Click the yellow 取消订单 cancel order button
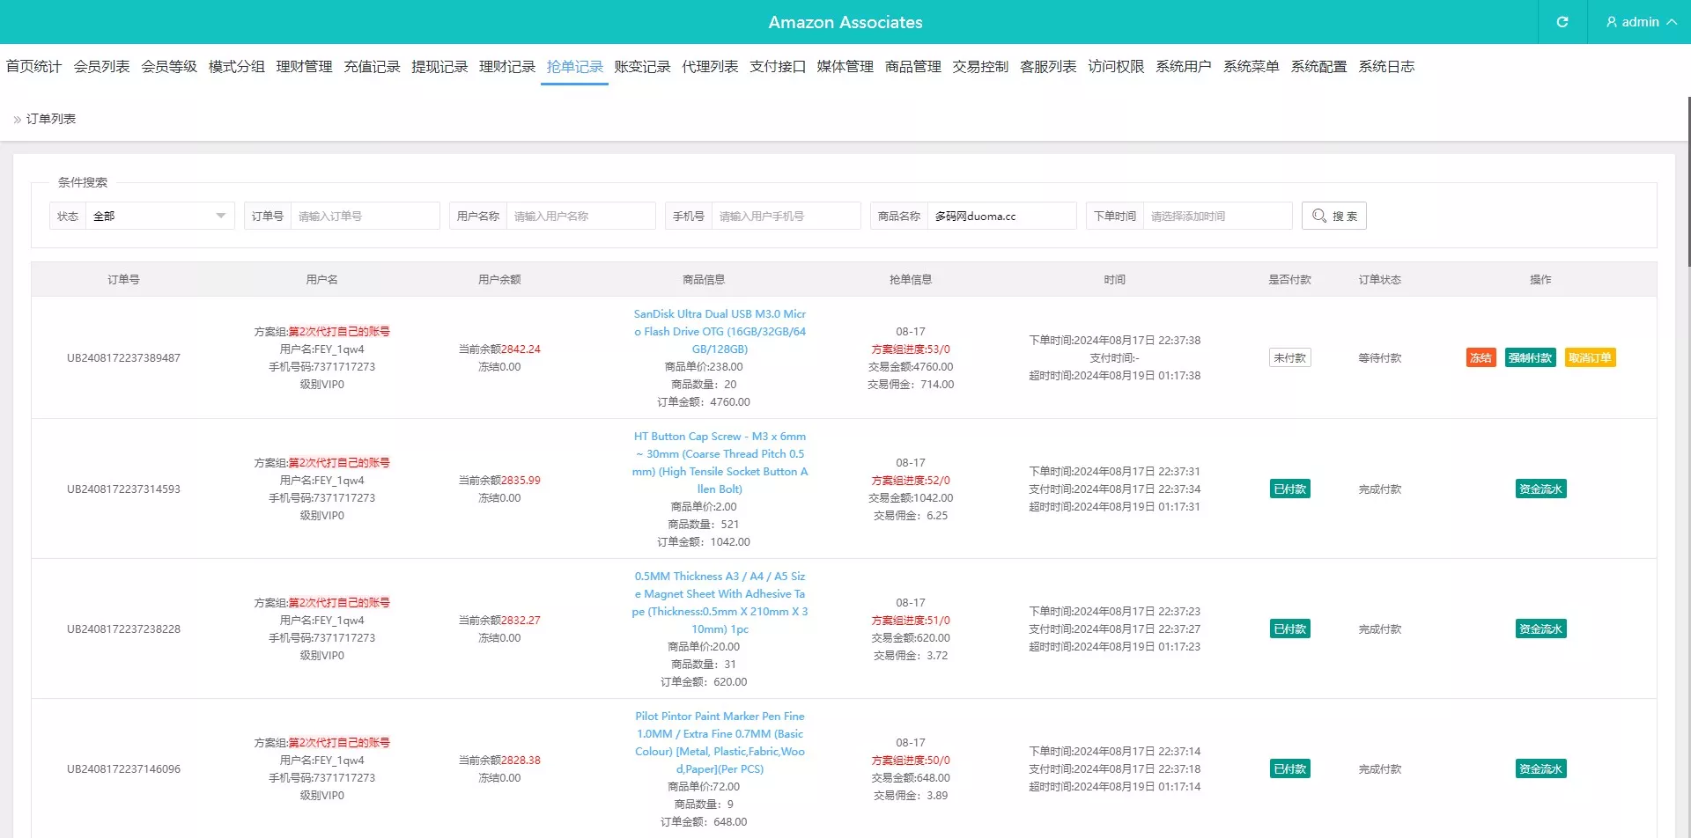 [1590, 358]
